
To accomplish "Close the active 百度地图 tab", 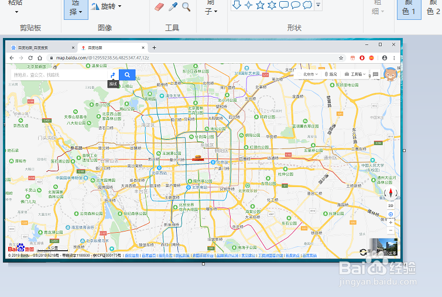I will pyautogui.click(x=143, y=48).
